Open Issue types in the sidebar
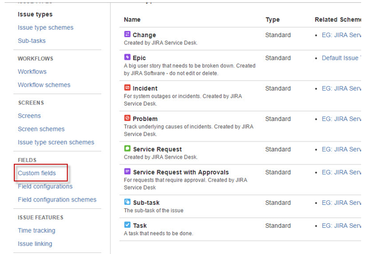The height and width of the screenshot is (254, 368). [35, 14]
